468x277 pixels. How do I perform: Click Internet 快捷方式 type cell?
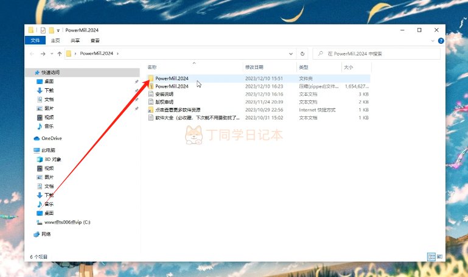(x=317, y=110)
